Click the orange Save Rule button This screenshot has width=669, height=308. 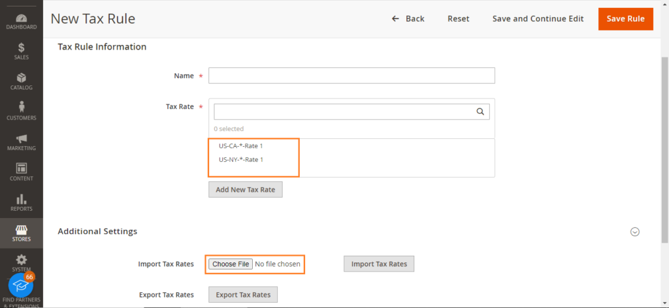[625, 19]
